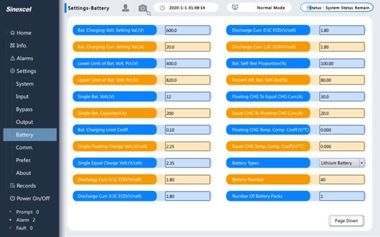Open the Output settings page

[x=24, y=122]
